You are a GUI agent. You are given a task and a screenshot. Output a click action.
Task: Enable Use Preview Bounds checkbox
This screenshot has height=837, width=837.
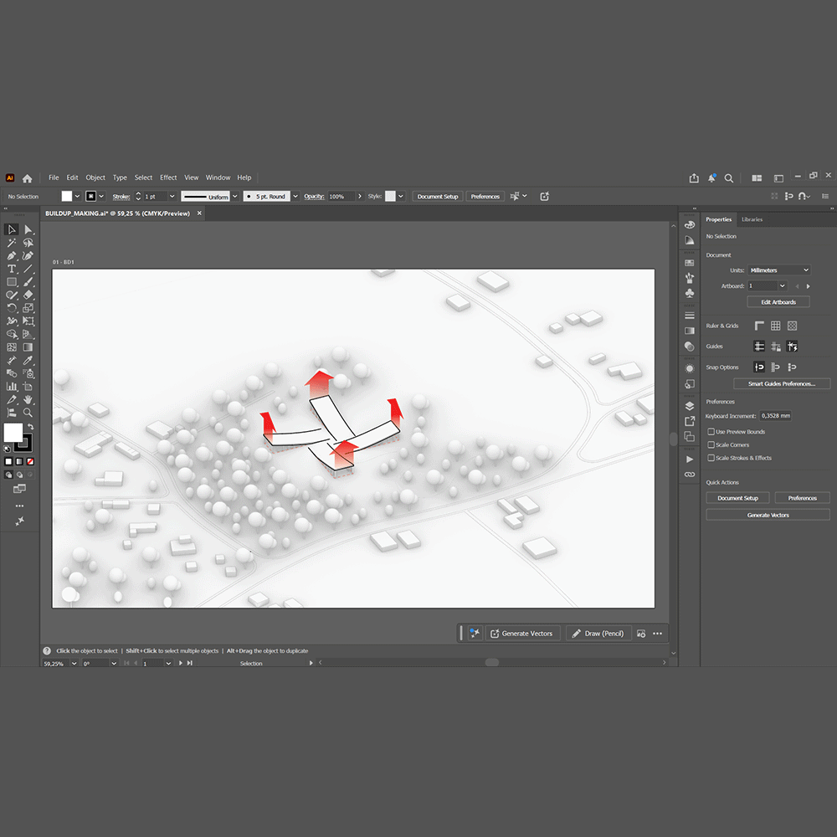point(711,431)
